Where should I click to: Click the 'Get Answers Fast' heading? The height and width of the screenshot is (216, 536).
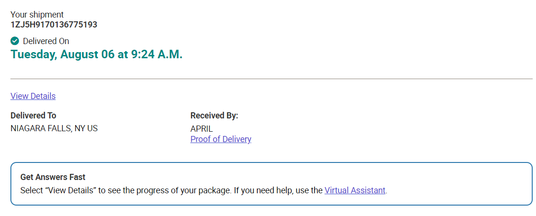[x=53, y=177]
